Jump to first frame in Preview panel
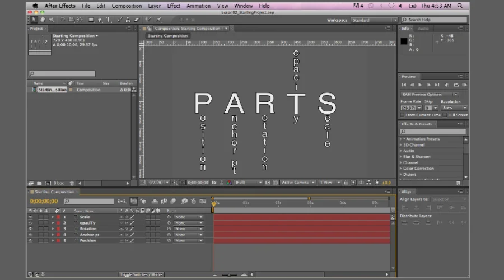The image size is (504, 280). pyautogui.click(x=404, y=85)
